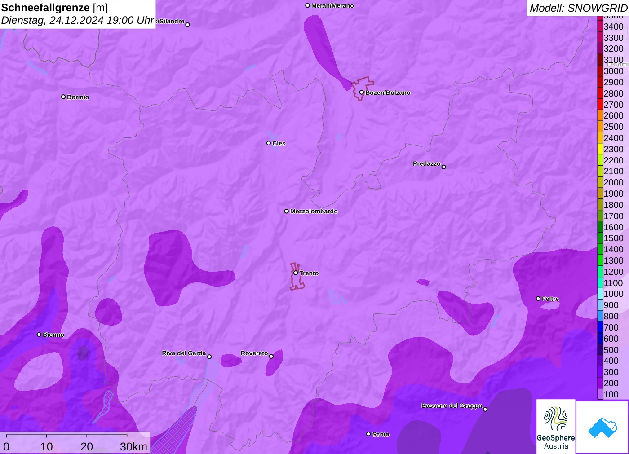Click the legend value "500"

(611, 350)
